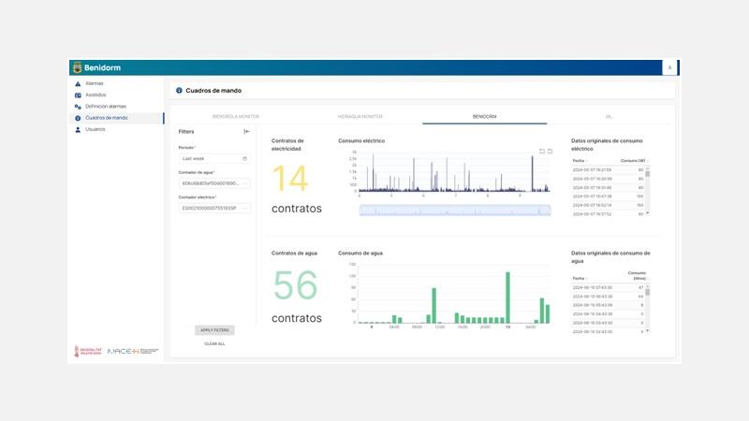The width and height of the screenshot is (749, 421).
Task: Click the electric chart range slider
Action: 455,210
